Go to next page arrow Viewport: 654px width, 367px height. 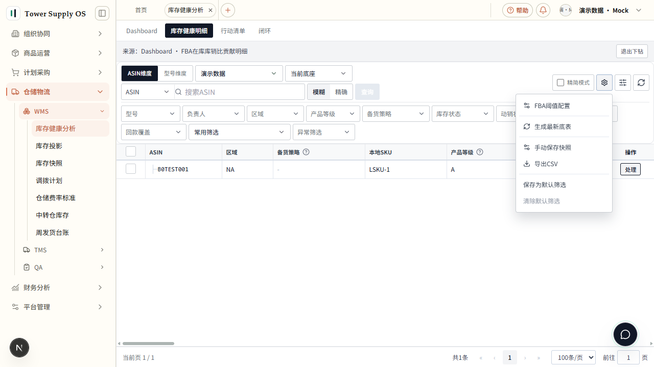[525, 358]
